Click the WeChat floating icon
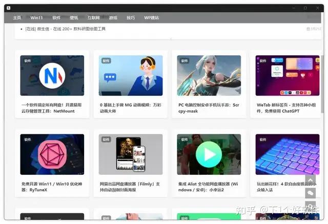 (311, 193)
